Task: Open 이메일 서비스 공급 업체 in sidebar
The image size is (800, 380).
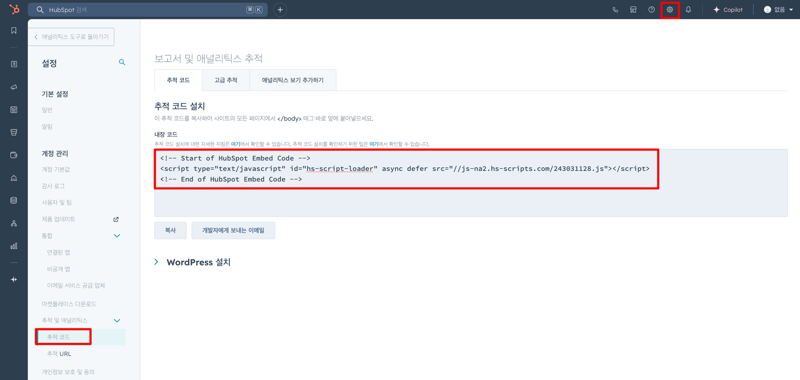Action: tap(76, 286)
